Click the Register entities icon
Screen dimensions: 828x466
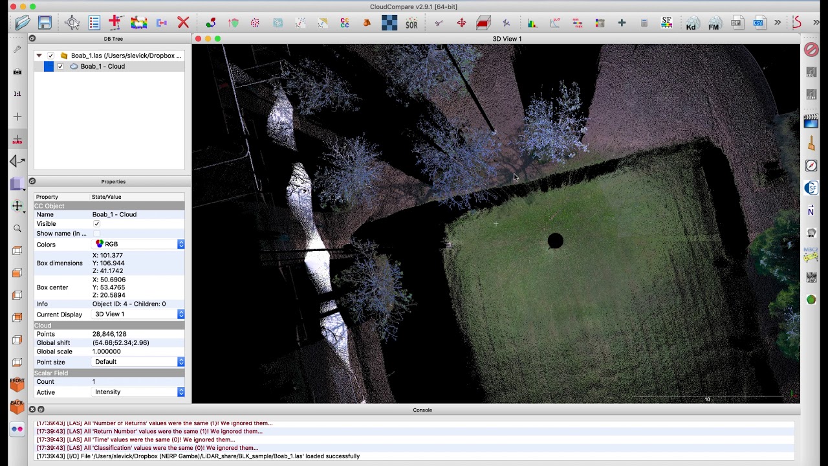212,23
